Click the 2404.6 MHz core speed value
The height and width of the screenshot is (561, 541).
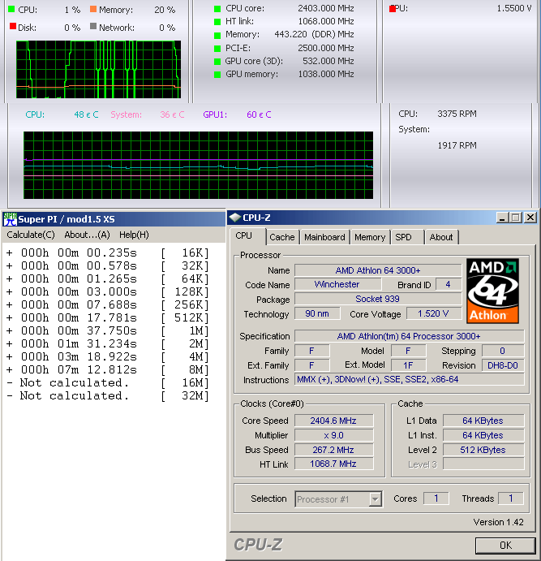click(x=333, y=421)
